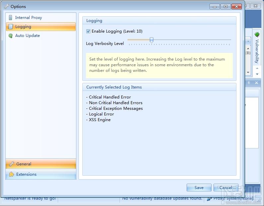Expand the dropdown arrow behind the dialog
This screenshot has height=206, width=264.
(x=248, y=41)
